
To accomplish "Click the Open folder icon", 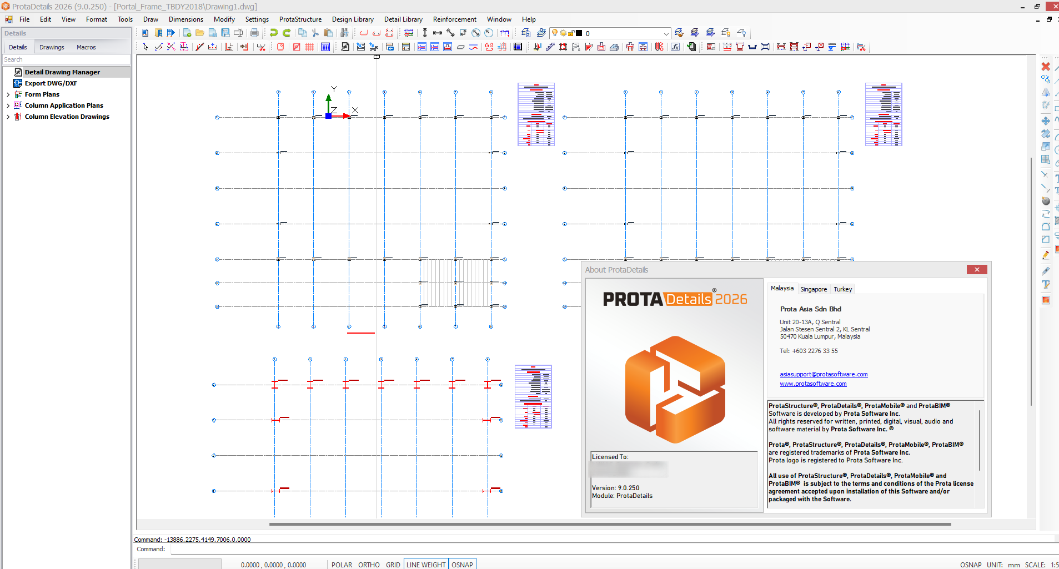I will (x=200, y=33).
